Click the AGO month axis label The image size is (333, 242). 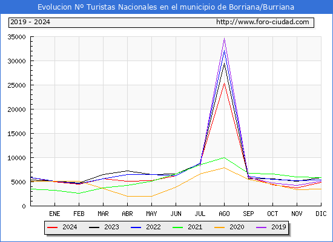point(224,214)
